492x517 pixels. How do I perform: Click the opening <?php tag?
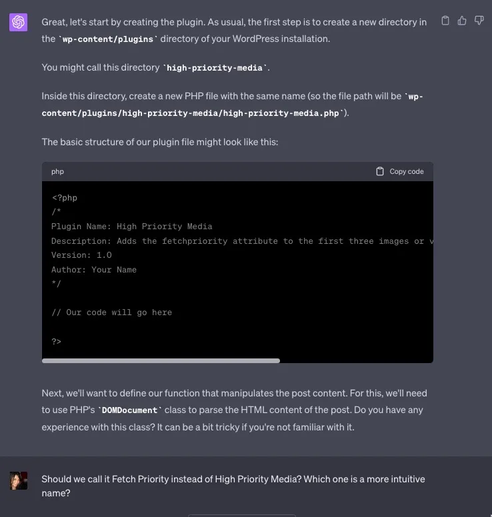pos(65,198)
